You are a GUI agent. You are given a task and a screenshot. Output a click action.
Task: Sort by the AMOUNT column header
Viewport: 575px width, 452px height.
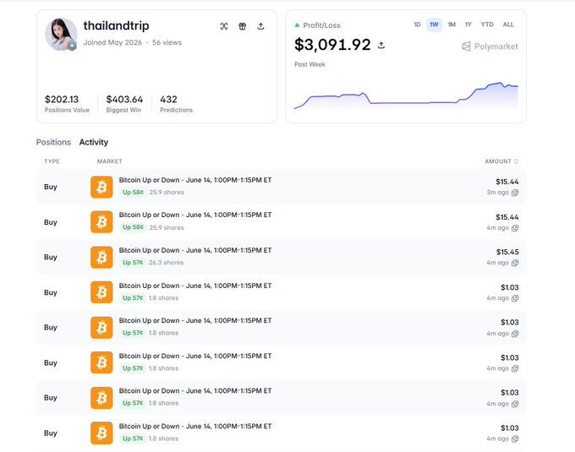pyautogui.click(x=501, y=161)
